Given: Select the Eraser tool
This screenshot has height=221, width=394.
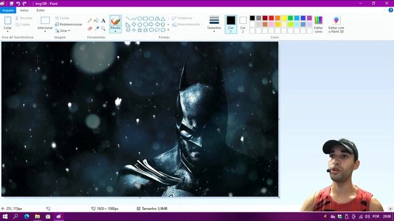Looking at the screenshot, I should 90,28.
